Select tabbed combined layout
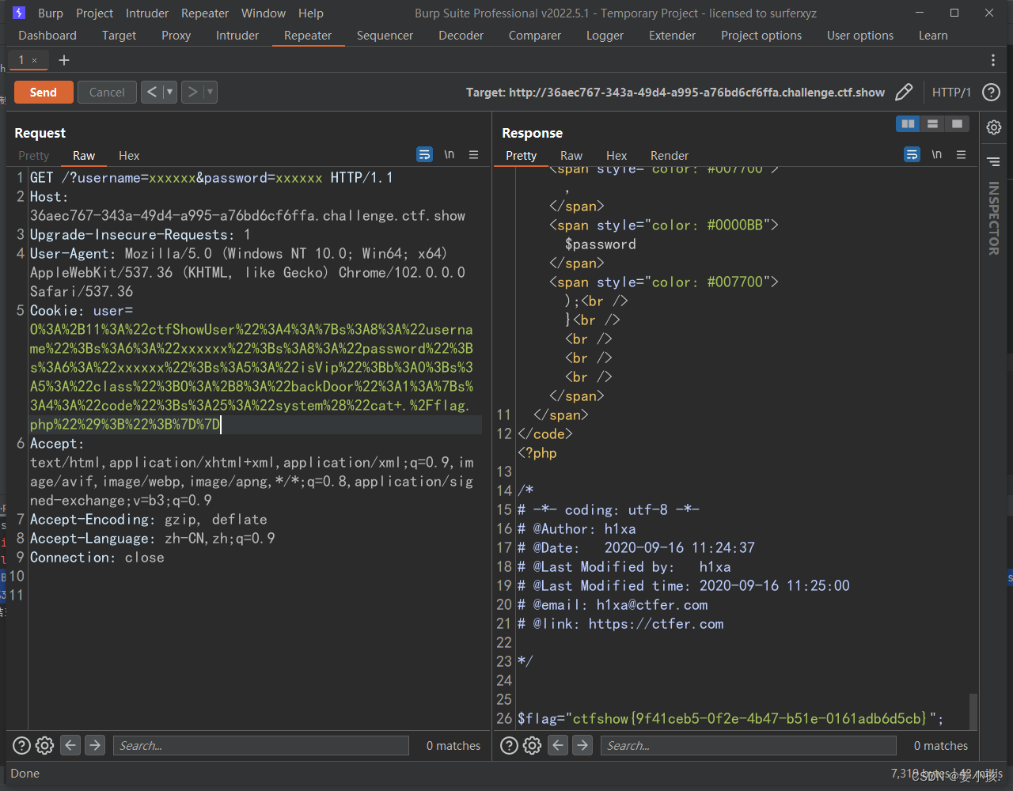This screenshot has height=791, width=1013. coord(957,123)
